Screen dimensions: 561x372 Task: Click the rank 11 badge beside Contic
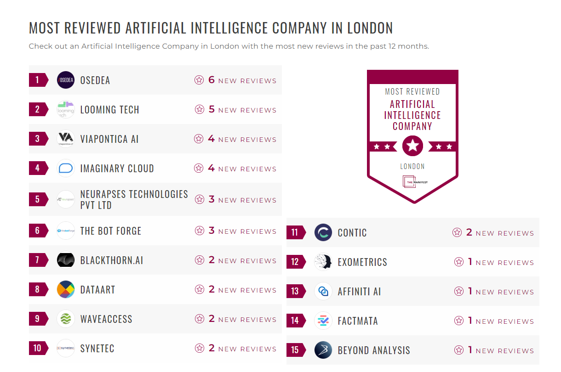[x=296, y=232]
